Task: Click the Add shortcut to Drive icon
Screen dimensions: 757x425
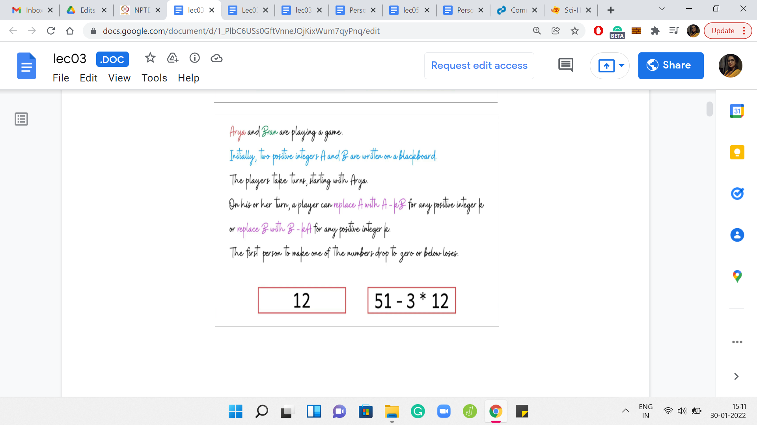Action: pyautogui.click(x=173, y=58)
